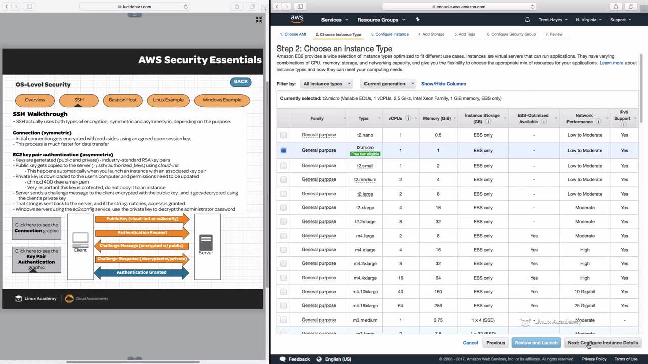Reload the lucidchart.com page

pos(186,7)
